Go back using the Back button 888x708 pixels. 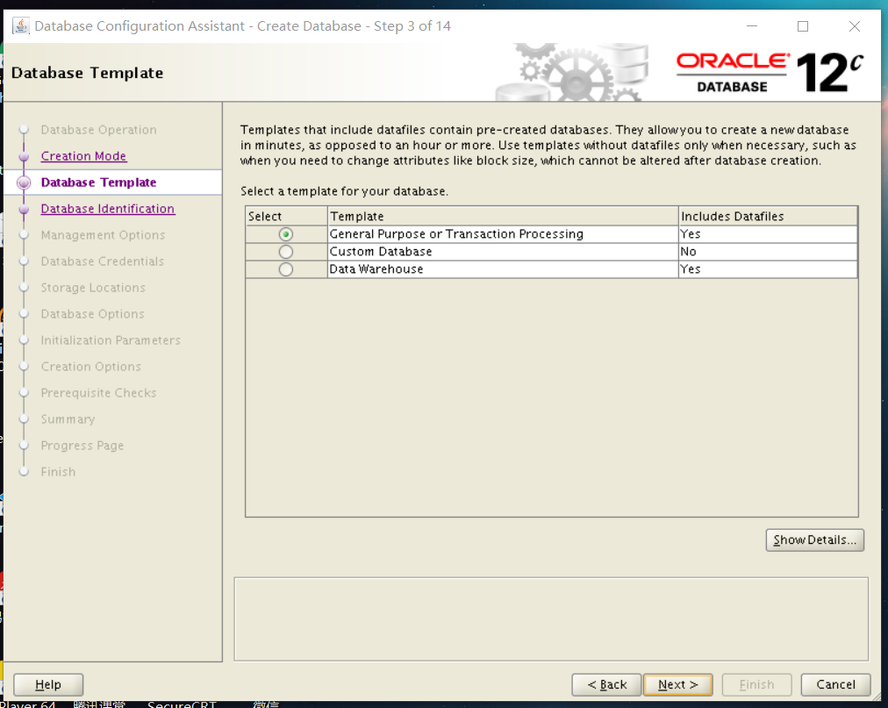[605, 684]
